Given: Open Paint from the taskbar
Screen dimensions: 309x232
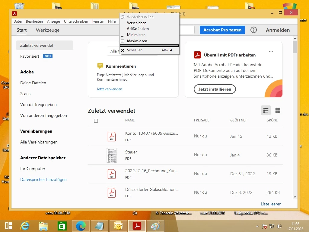Looking at the screenshot, I should (x=155, y=226).
